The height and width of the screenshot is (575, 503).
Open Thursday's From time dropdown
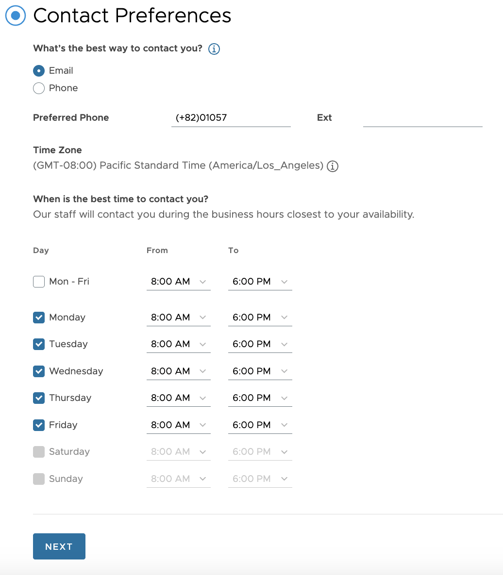178,398
